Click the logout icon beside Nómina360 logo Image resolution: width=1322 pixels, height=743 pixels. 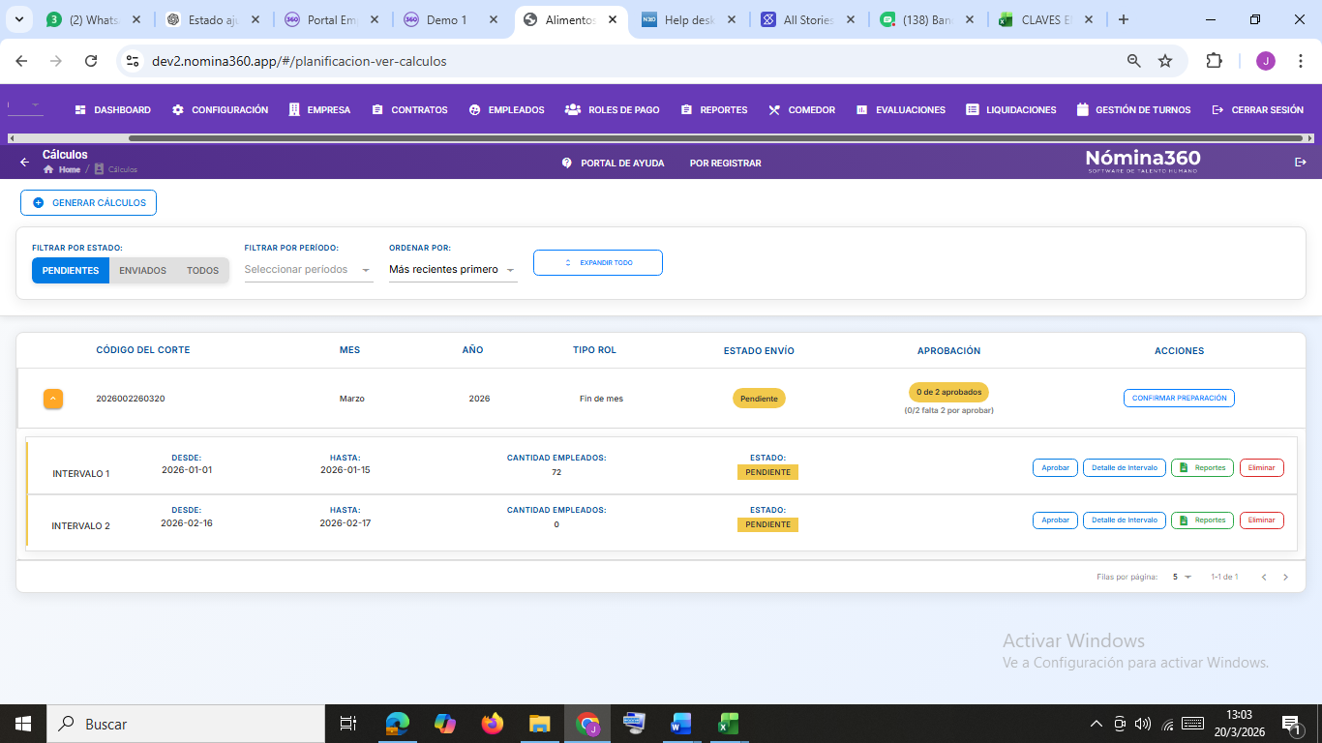point(1301,162)
